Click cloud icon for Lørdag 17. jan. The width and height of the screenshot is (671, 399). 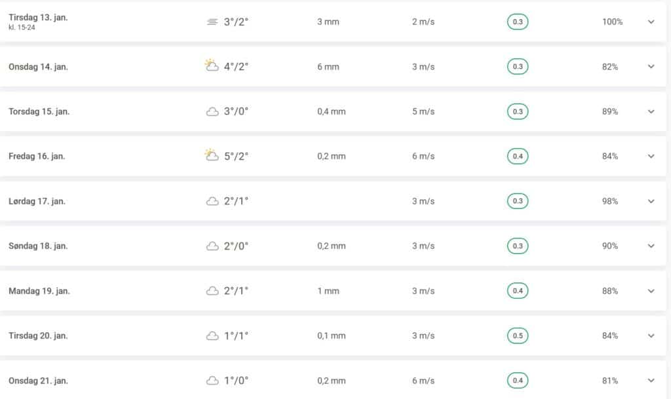[212, 201]
